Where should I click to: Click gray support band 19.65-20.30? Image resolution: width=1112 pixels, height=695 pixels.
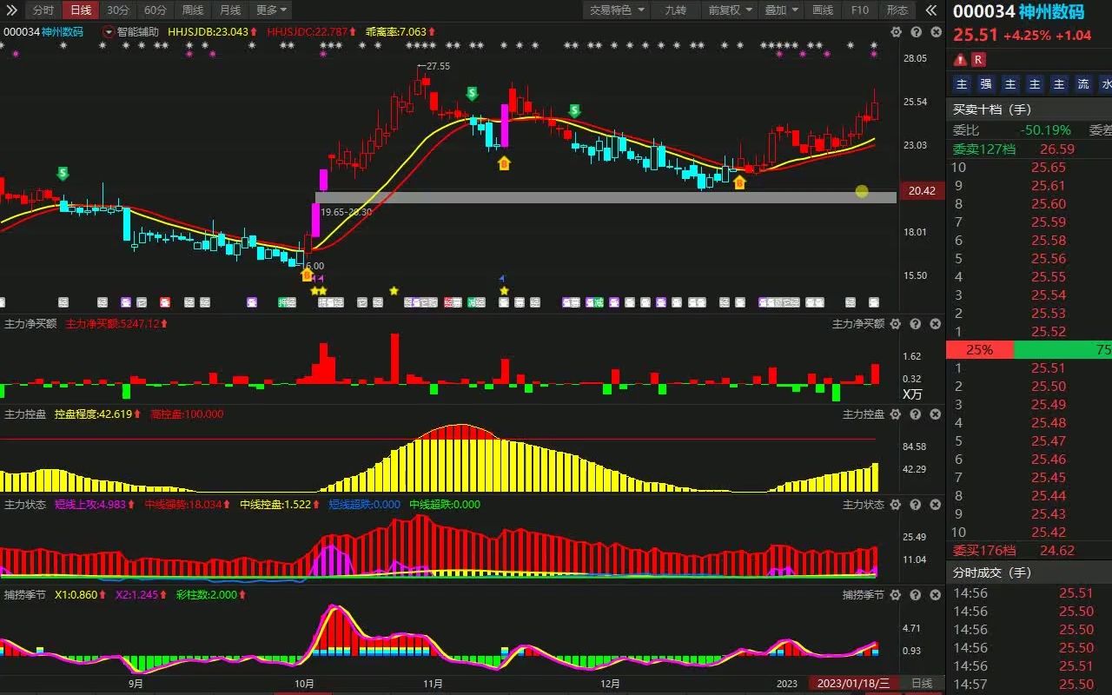(x=606, y=197)
